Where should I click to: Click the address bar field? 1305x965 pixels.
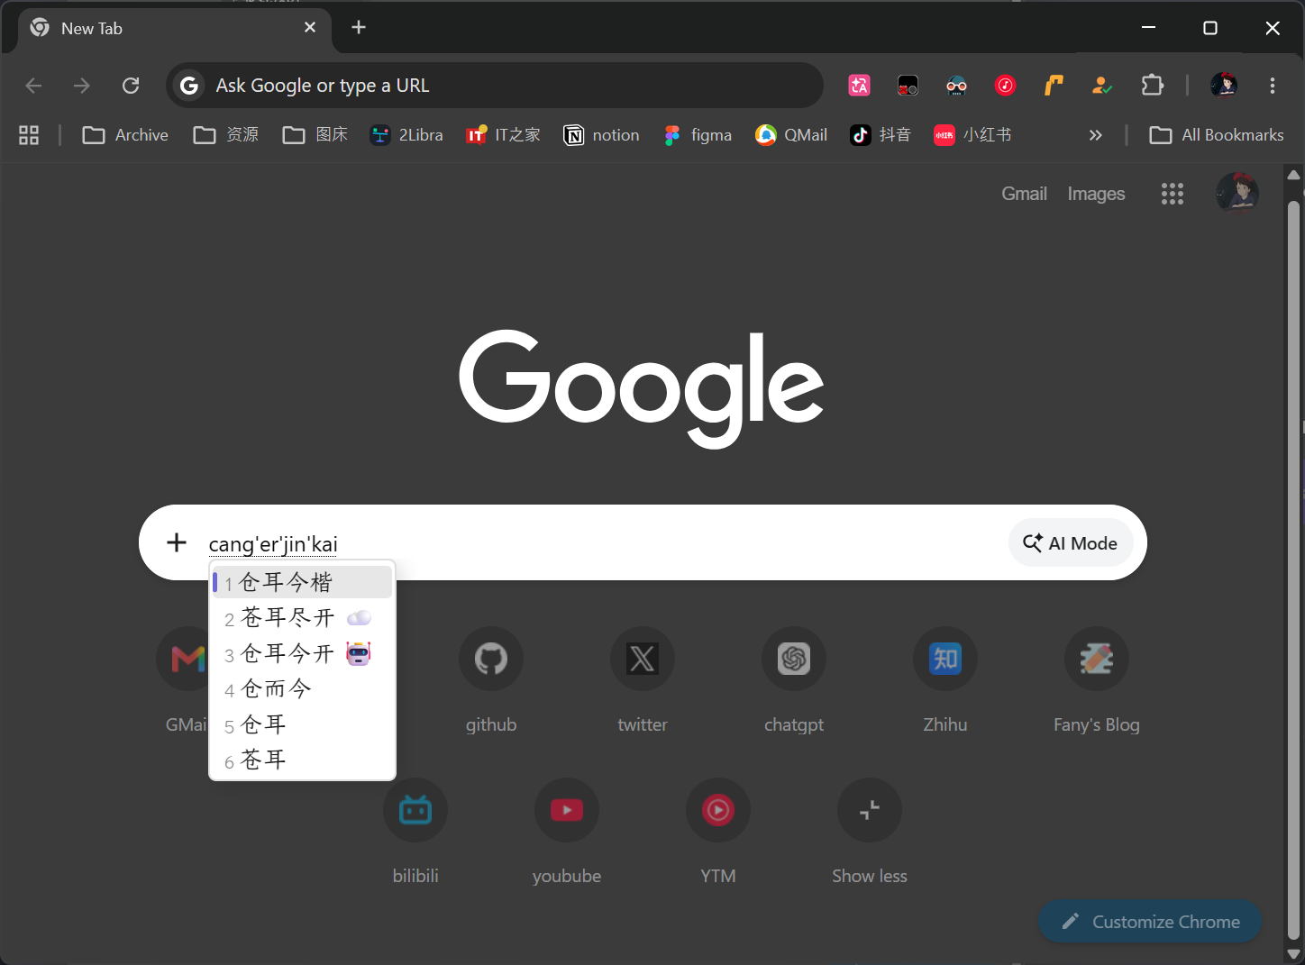coord(495,86)
